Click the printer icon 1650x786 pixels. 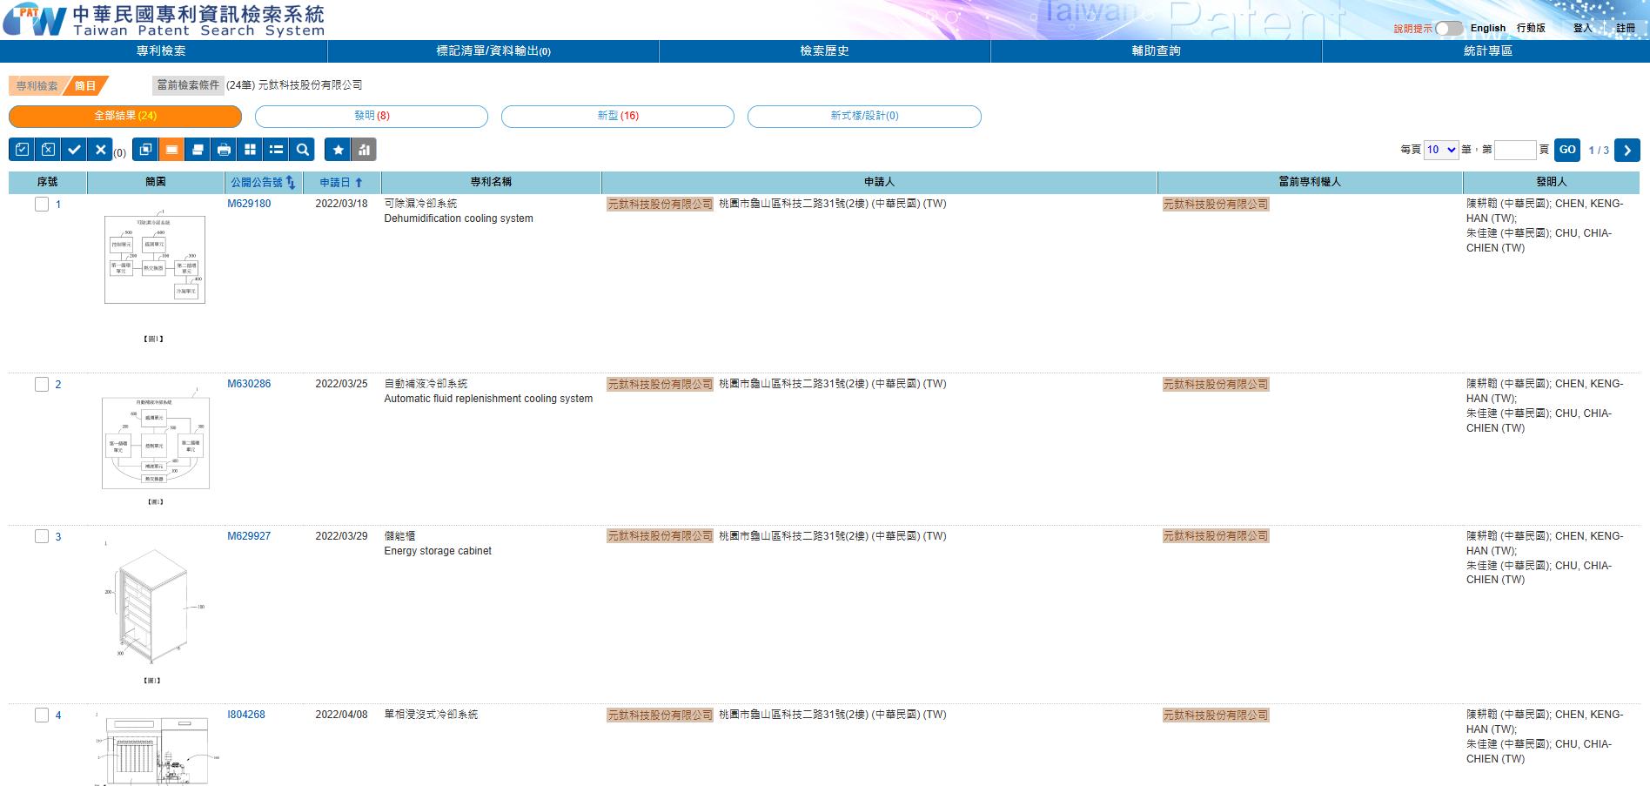click(224, 150)
